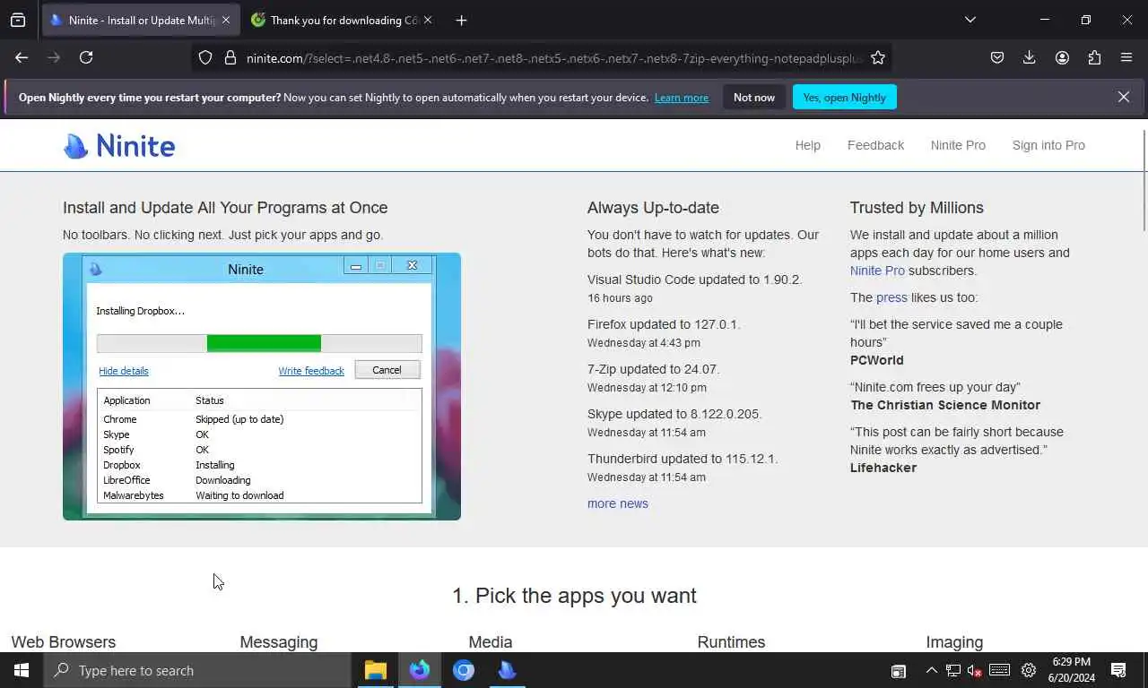Open File Explorer from taskbar
Viewport: 1148px width, 688px height.
coord(375,670)
